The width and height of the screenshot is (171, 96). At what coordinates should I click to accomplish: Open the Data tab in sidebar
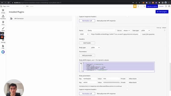pyautogui.click(x=3, y=23)
